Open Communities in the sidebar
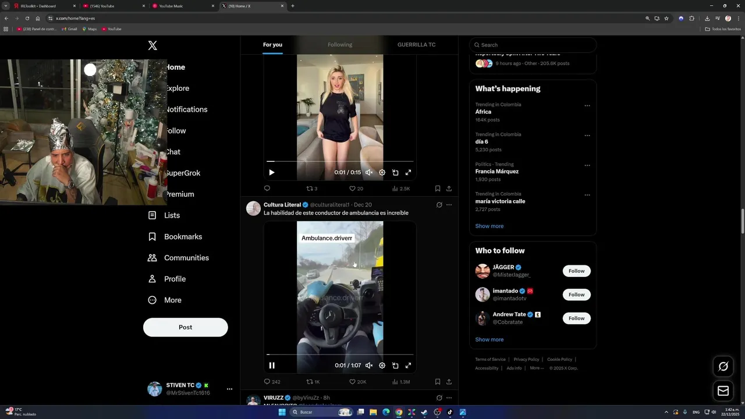This screenshot has height=419, width=745. pyautogui.click(x=179, y=258)
